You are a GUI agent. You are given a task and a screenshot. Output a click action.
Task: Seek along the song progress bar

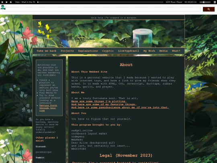[x=100, y=2]
